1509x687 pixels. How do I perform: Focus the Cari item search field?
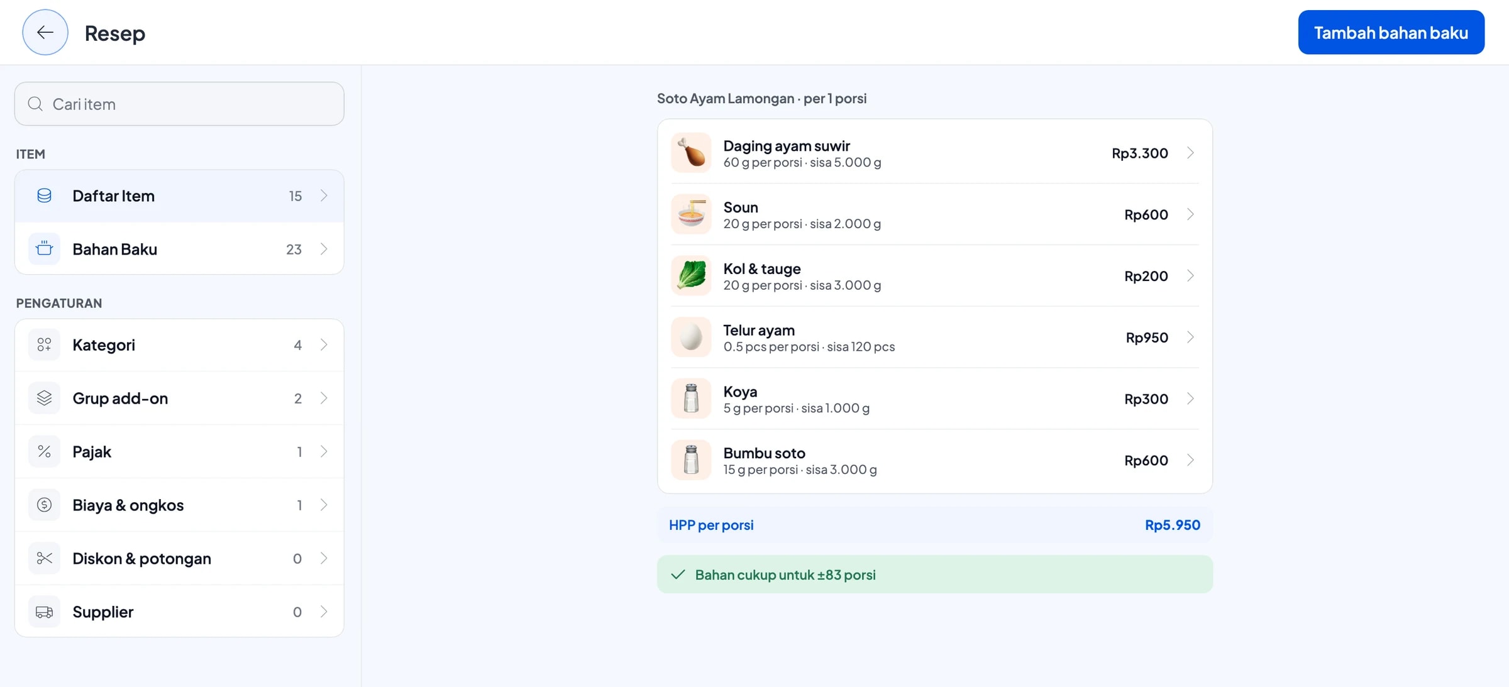coord(179,104)
